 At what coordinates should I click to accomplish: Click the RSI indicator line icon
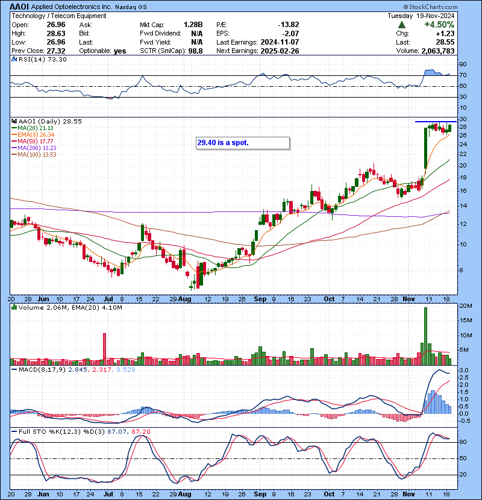click(14, 59)
